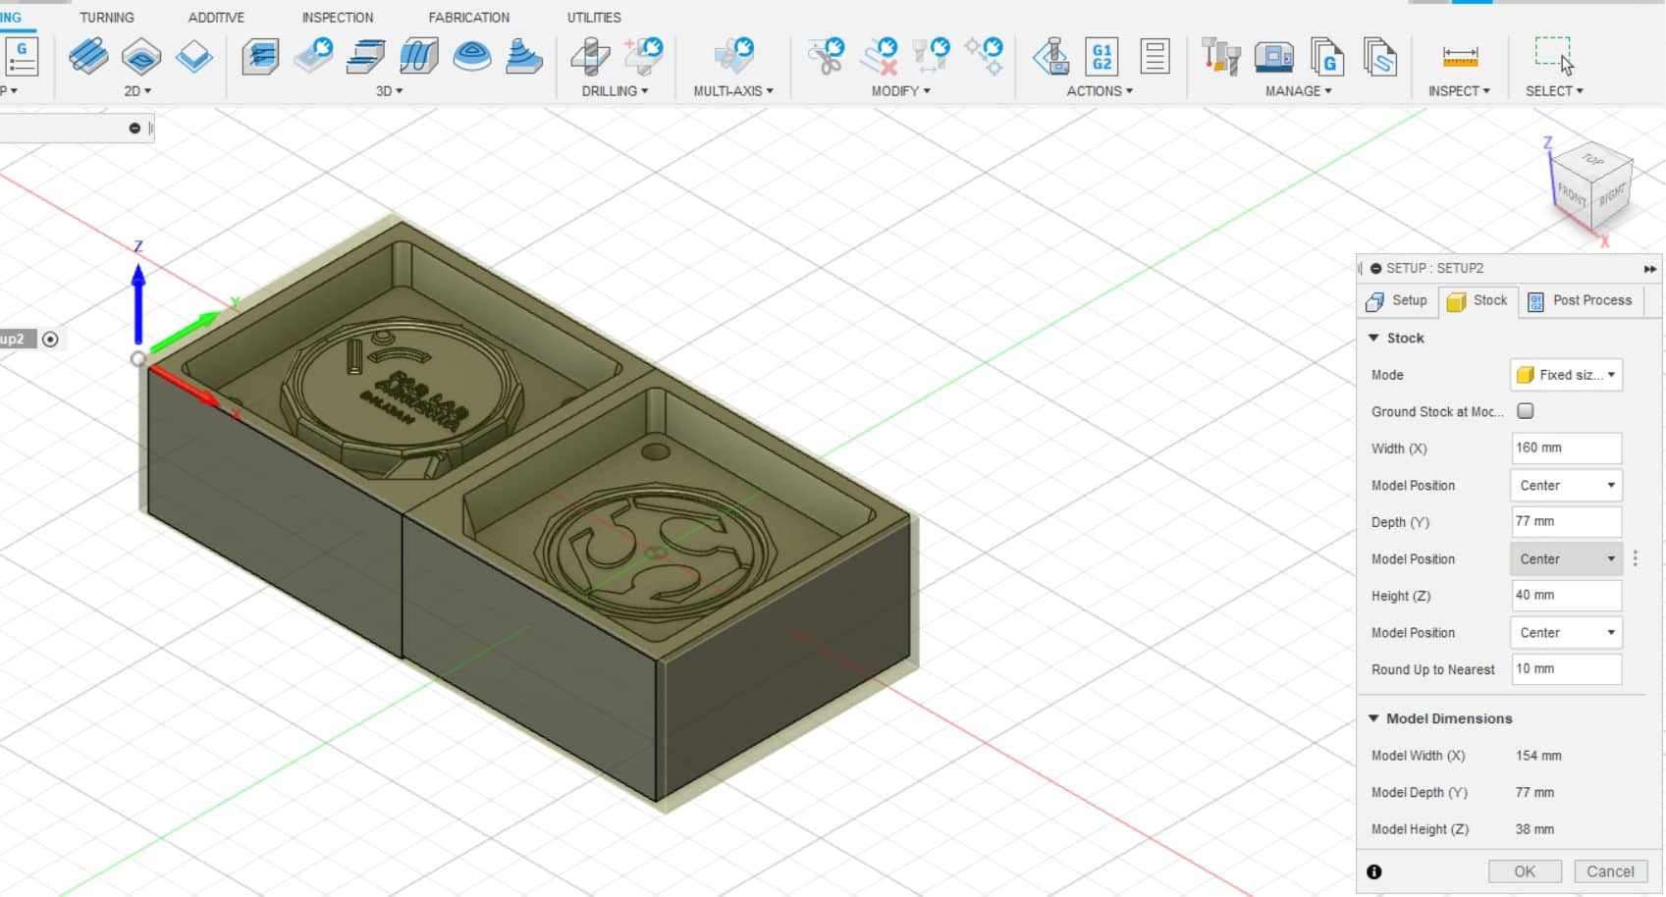Click OK to confirm the setup
1666x897 pixels.
tap(1525, 871)
